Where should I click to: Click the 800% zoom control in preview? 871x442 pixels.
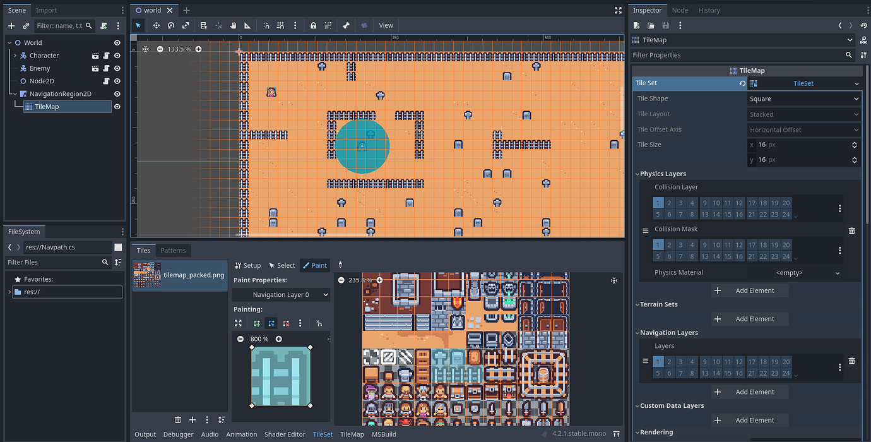coord(261,338)
